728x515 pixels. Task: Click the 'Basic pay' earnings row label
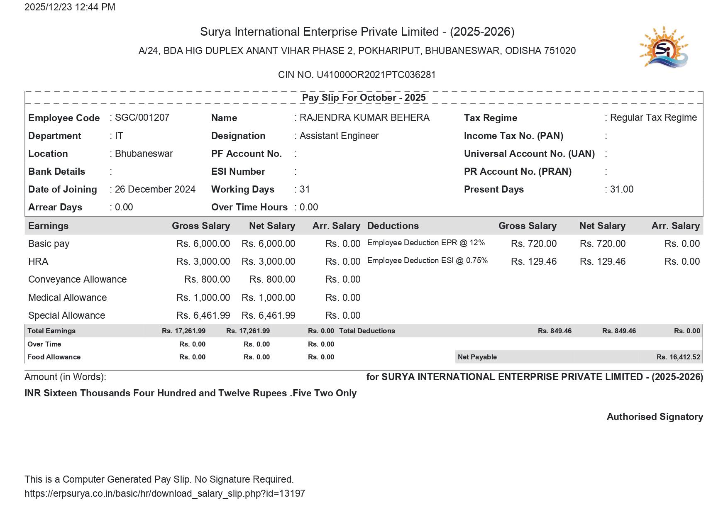tap(49, 244)
